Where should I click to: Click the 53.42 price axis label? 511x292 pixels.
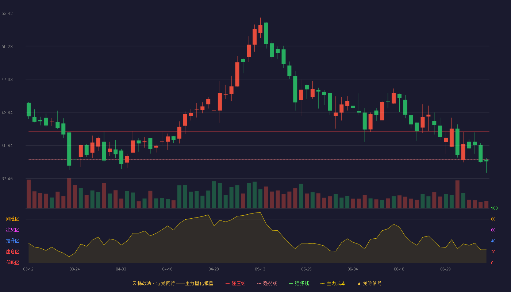[7, 14]
